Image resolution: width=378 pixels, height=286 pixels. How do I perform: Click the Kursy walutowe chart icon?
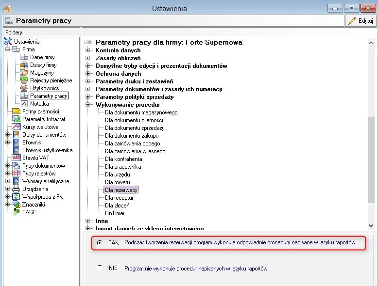[x=16, y=127]
